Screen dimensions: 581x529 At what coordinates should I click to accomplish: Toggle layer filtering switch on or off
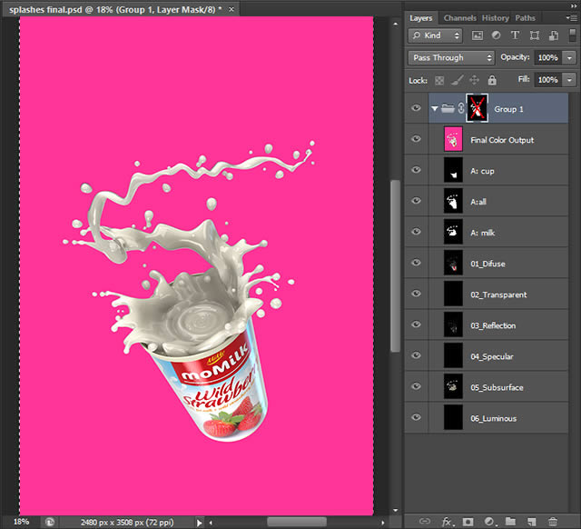click(572, 35)
